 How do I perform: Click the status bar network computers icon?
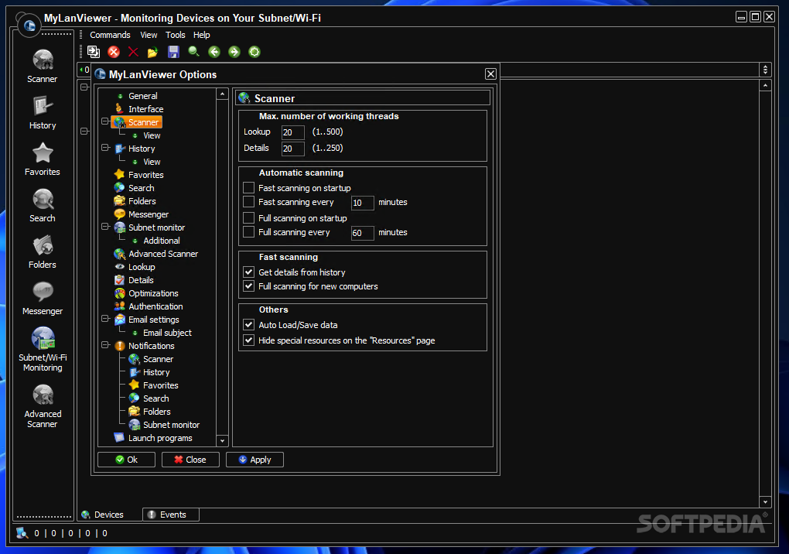(22, 533)
